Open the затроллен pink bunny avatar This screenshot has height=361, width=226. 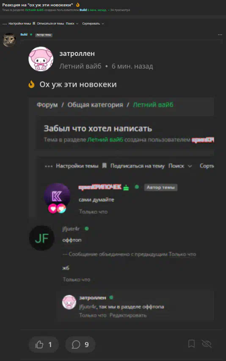[x=41, y=59]
